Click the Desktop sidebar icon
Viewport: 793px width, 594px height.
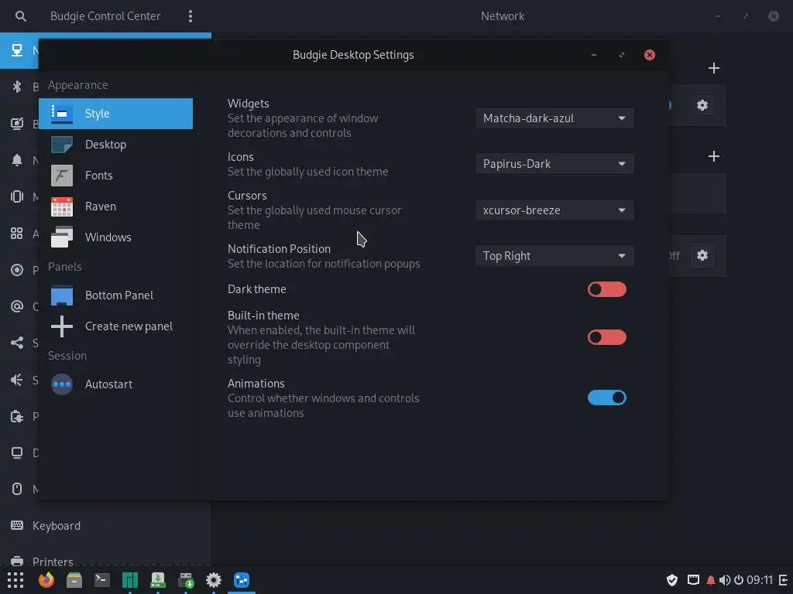tap(62, 145)
